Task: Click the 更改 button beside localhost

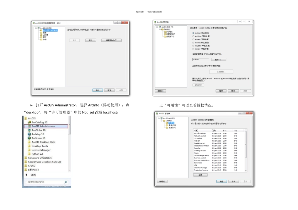Action: pyautogui.click(x=219, y=59)
